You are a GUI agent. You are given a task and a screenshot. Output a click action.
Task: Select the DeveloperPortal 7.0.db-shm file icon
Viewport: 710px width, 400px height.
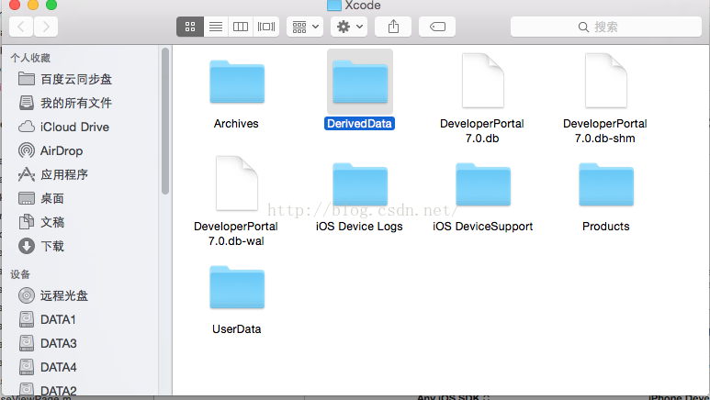(606, 81)
